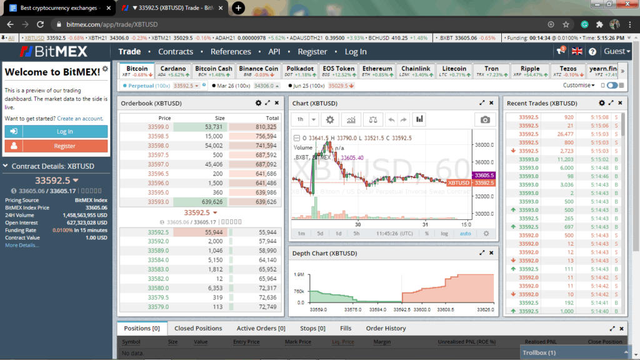Redo chart action arrow

tap(404, 119)
